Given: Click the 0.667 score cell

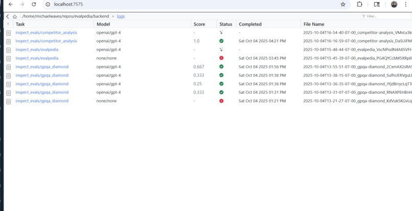Looking at the screenshot, I should coord(199,67).
